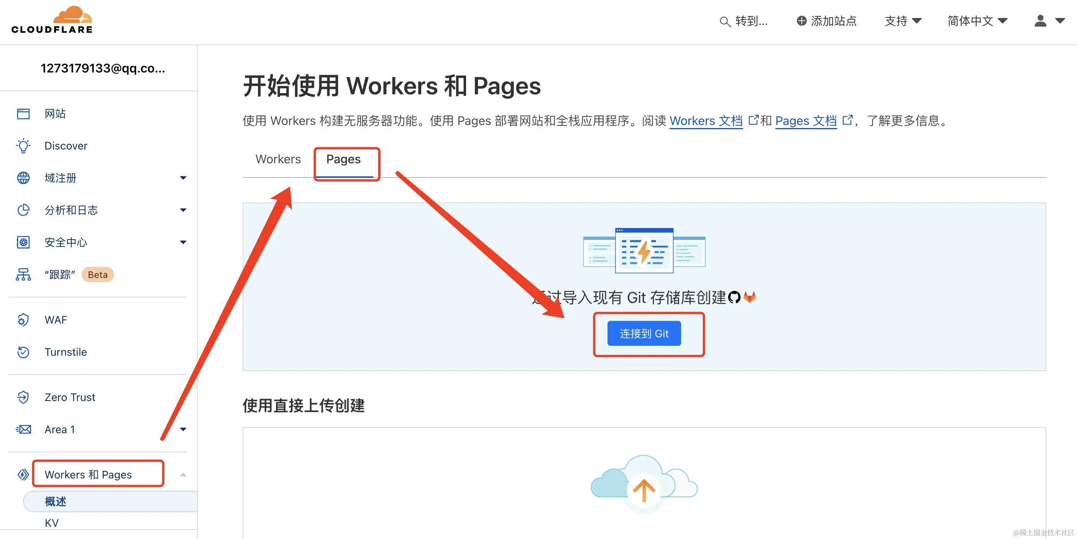Click the Turnstile checkmark icon
The image size is (1077, 539).
(x=23, y=352)
